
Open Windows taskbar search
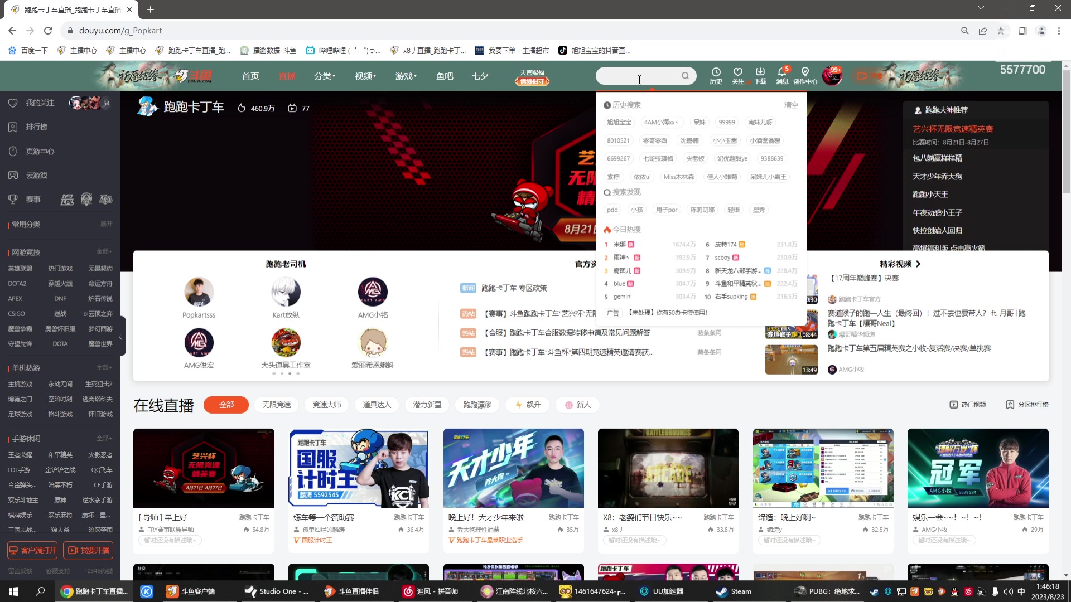40,591
